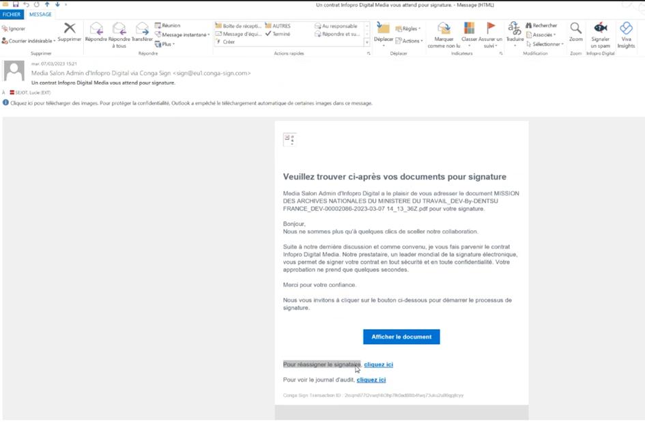Open Message instantané dropdown

(182, 35)
